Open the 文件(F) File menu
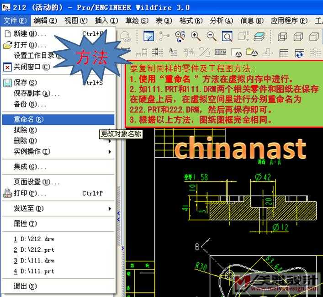The height and width of the screenshot is (297, 323). coord(15,21)
